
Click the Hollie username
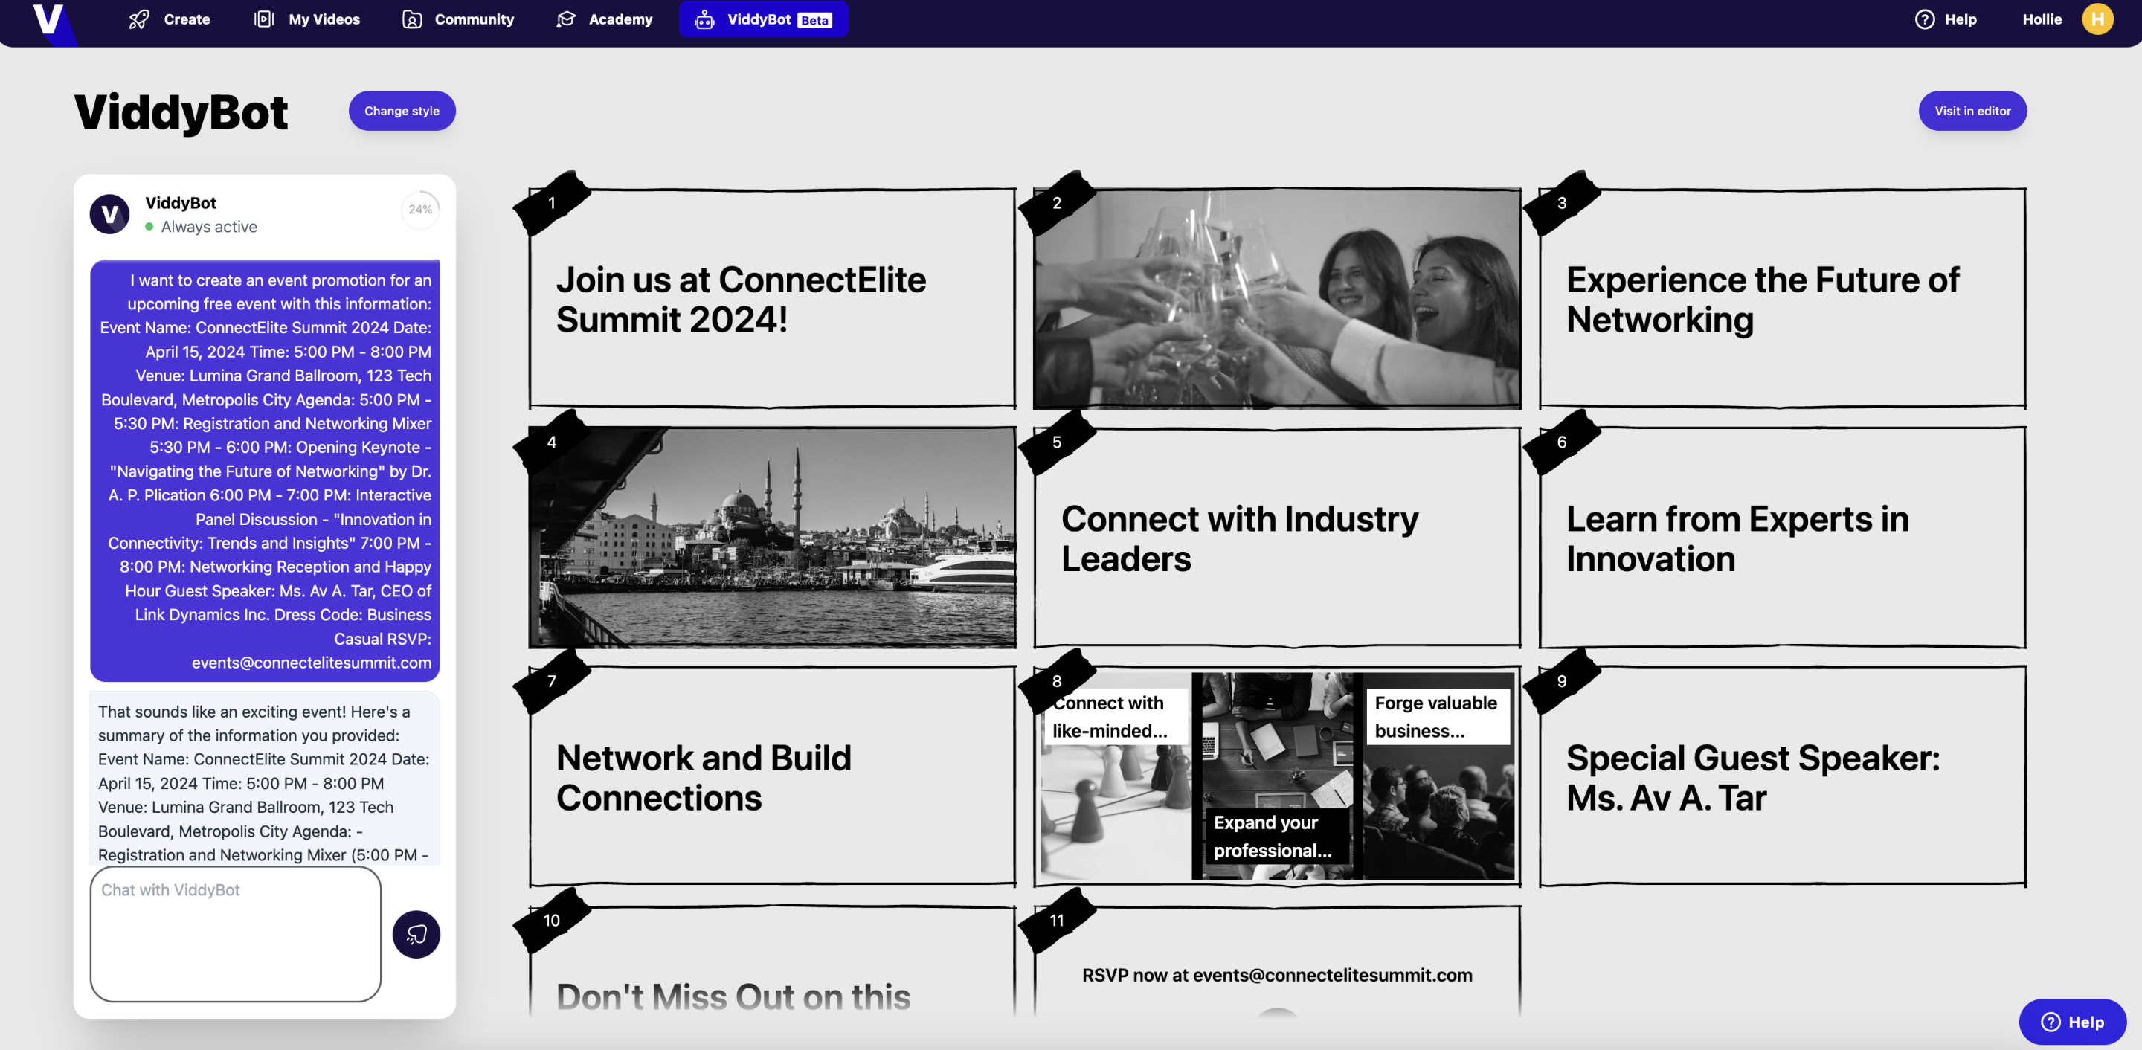pyautogui.click(x=2042, y=19)
